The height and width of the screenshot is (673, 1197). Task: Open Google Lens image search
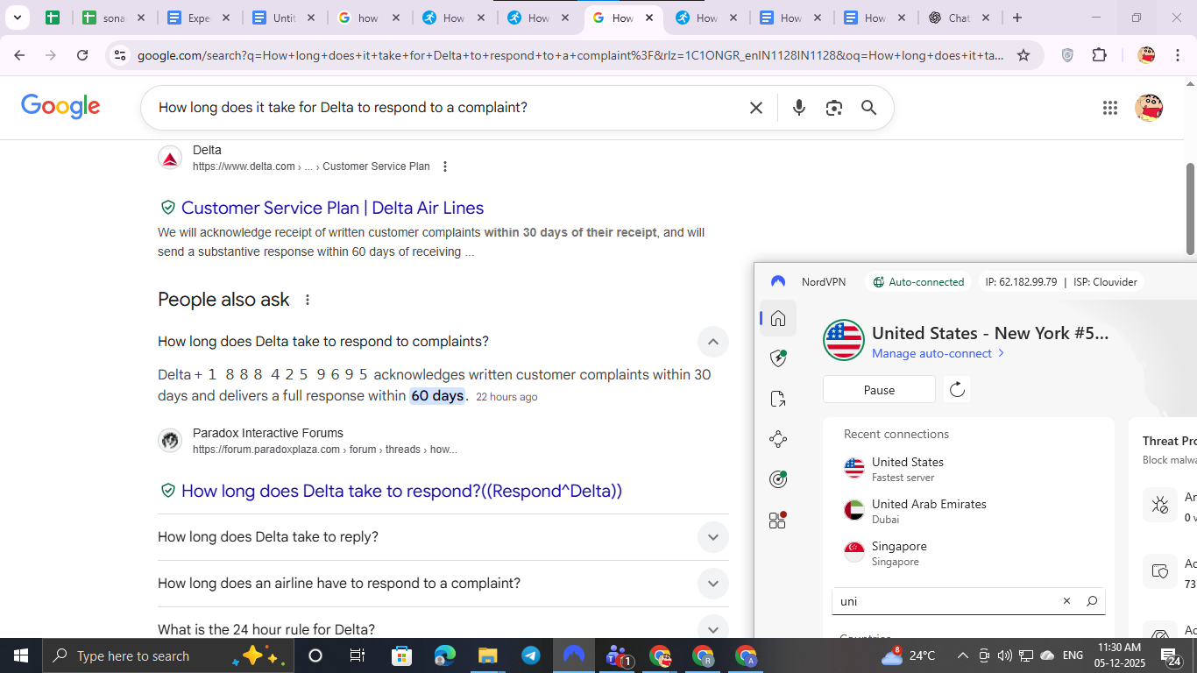pyautogui.click(x=833, y=107)
